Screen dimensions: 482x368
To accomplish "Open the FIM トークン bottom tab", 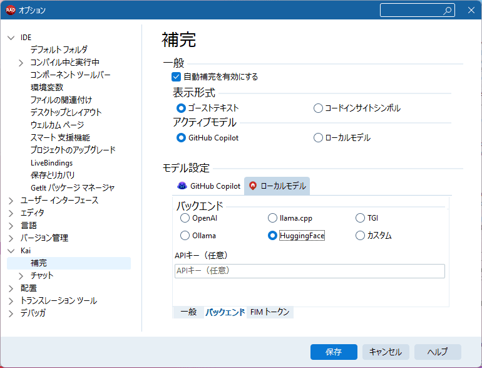I will 270,312.
